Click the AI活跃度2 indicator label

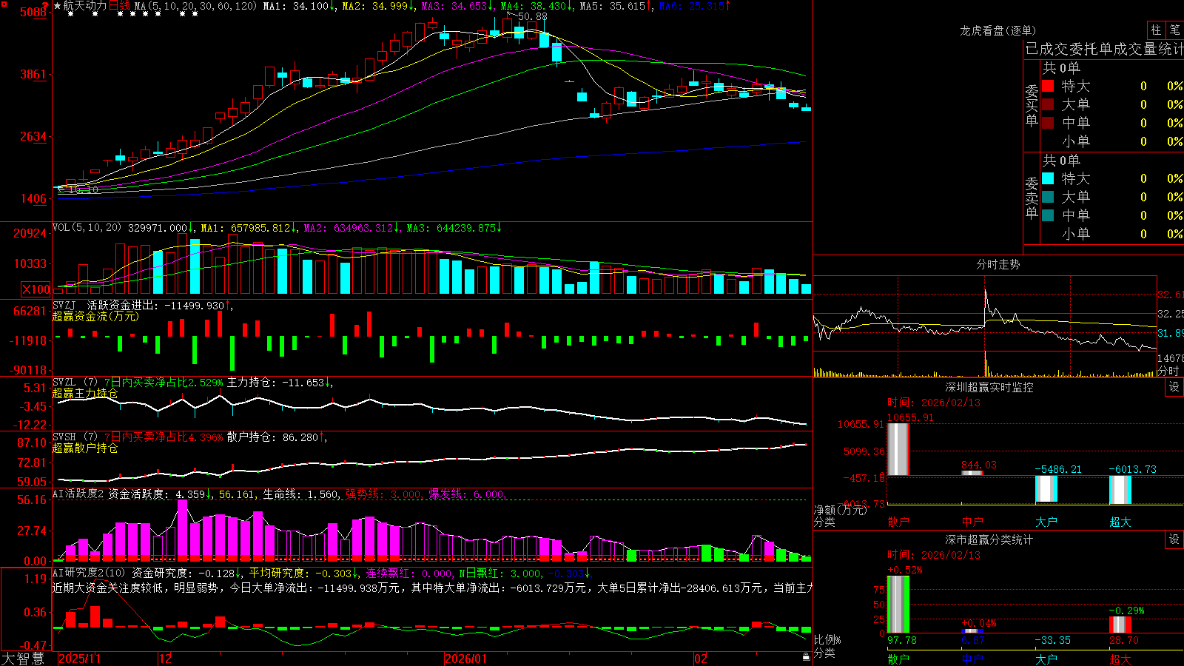click(78, 494)
